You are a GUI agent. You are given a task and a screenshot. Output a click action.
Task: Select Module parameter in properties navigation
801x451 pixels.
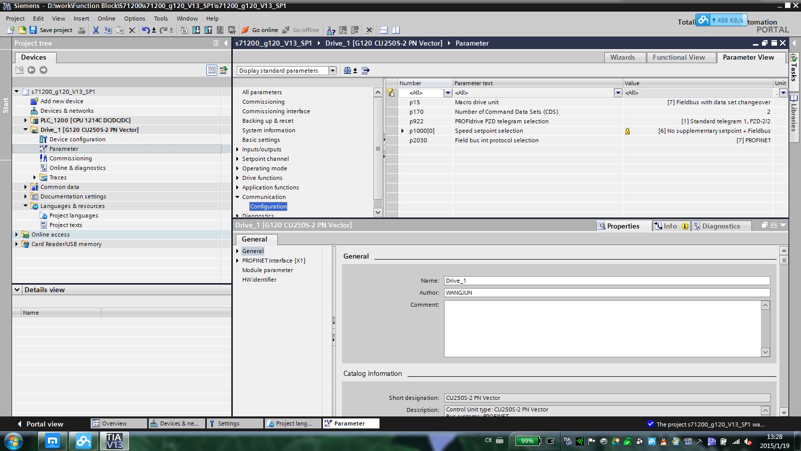[267, 270]
